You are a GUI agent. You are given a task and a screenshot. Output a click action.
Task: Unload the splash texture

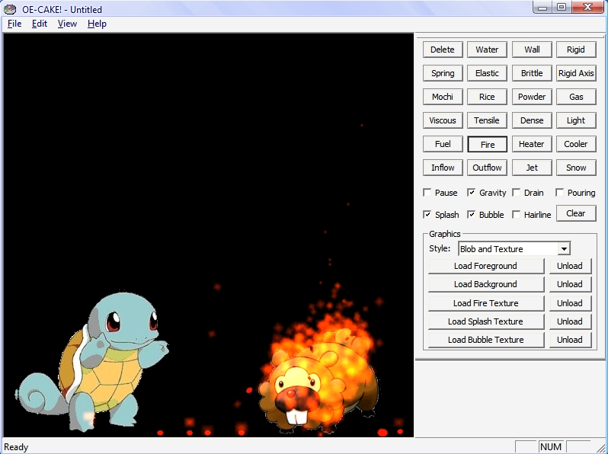[x=570, y=321]
